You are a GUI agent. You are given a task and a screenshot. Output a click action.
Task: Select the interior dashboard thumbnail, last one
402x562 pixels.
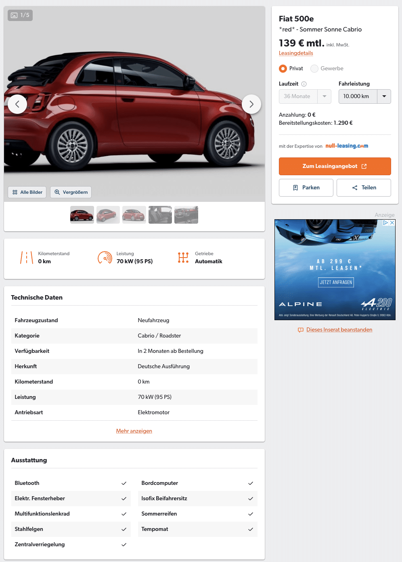186,215
